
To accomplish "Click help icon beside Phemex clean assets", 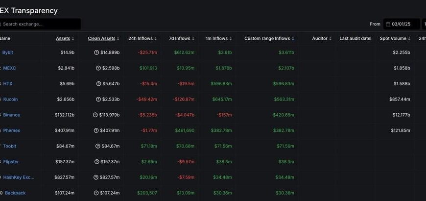I will pos(96,130).
